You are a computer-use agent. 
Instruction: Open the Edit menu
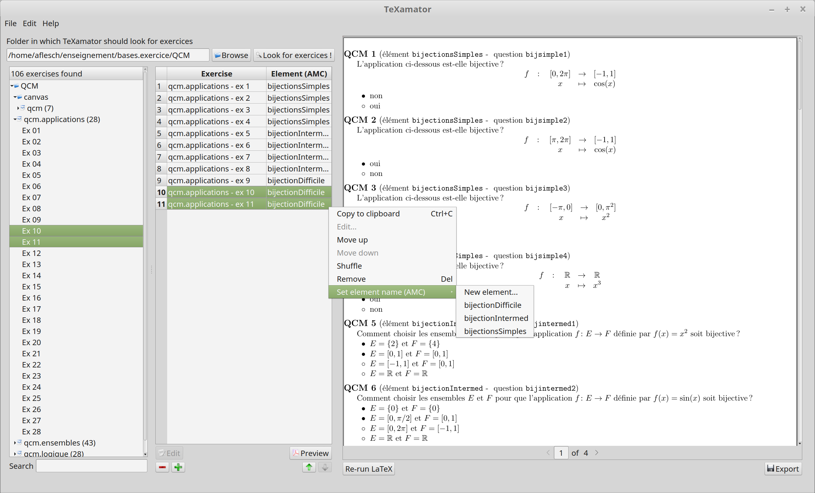pos(29,24)
